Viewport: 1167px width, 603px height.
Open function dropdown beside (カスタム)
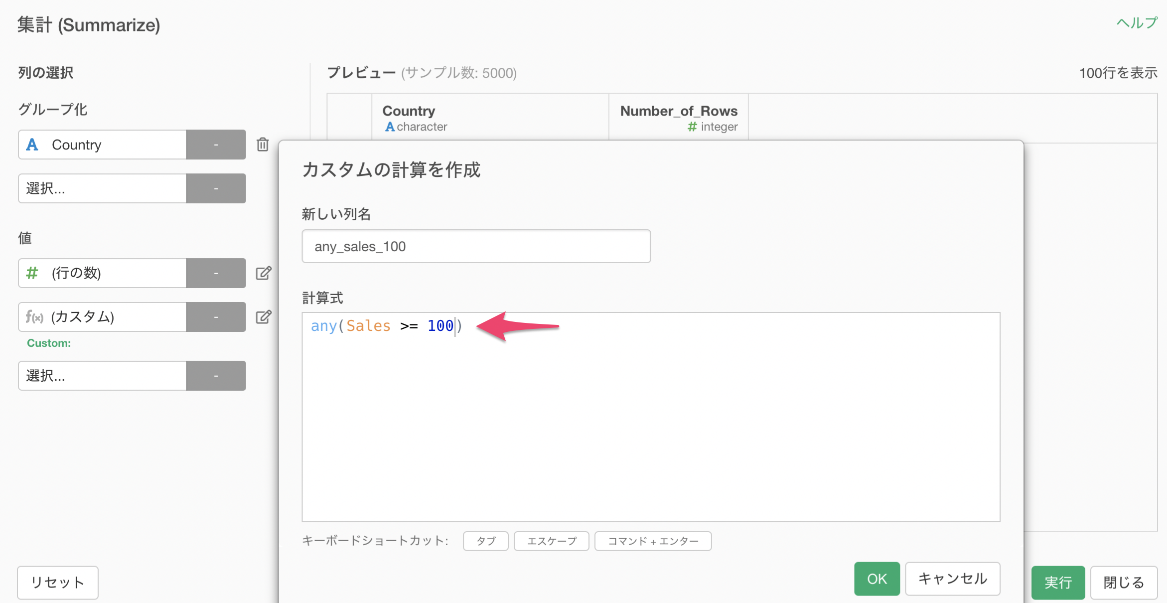216,317
